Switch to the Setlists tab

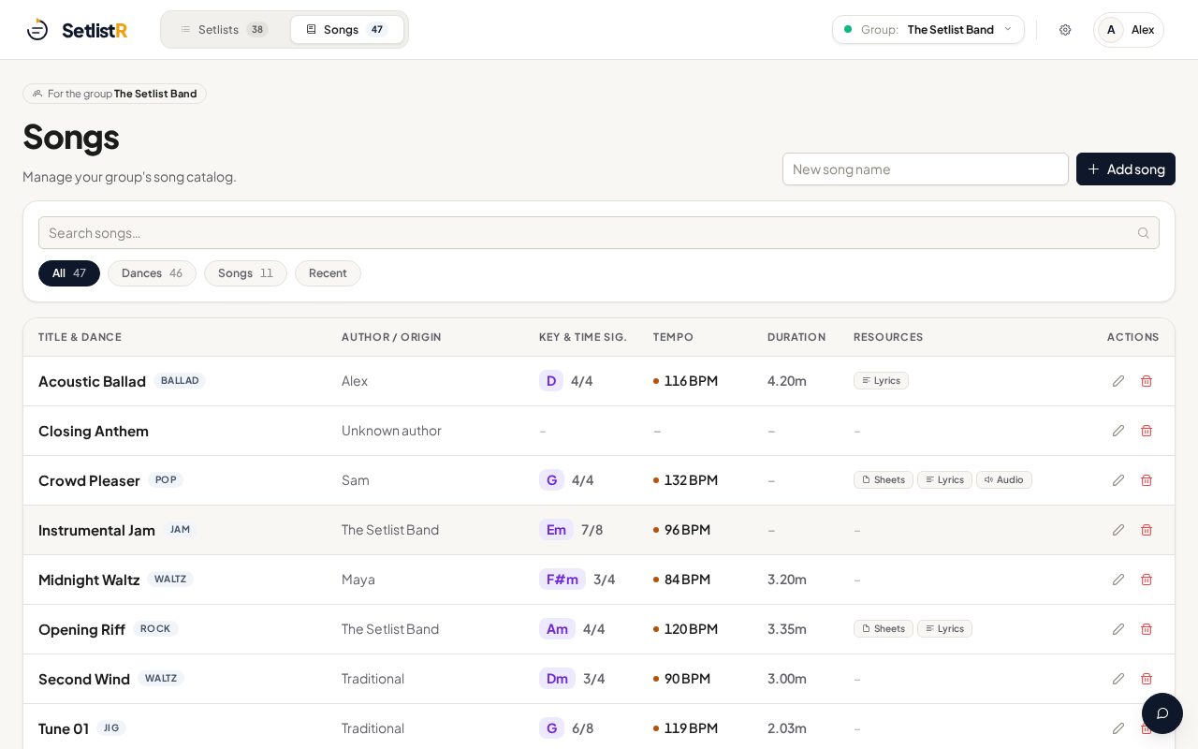pyautogui.click(x=225, y=30)
